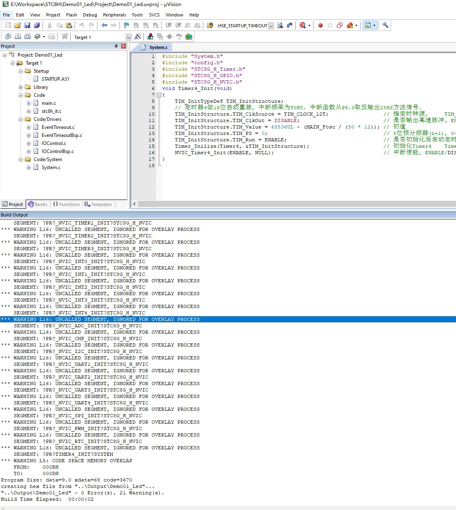Collapse the Code/Drivers folder
Viewport: 456px width, 510px height.
[x=21, y=119]
